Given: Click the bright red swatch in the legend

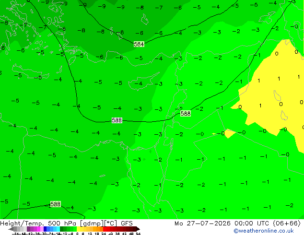Looking at the screenshot, I should [x=105, y=229].
